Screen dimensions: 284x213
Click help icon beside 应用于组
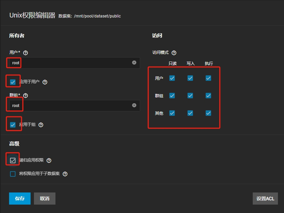[41, 125]
